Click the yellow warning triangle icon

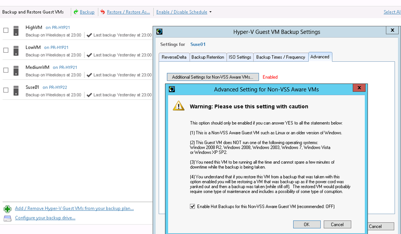coord(179,105)
